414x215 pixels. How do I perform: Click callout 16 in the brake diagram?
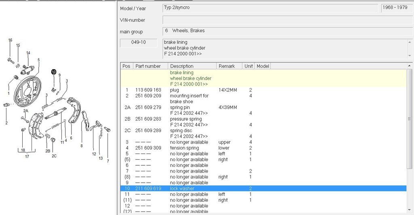coord(10,40)
